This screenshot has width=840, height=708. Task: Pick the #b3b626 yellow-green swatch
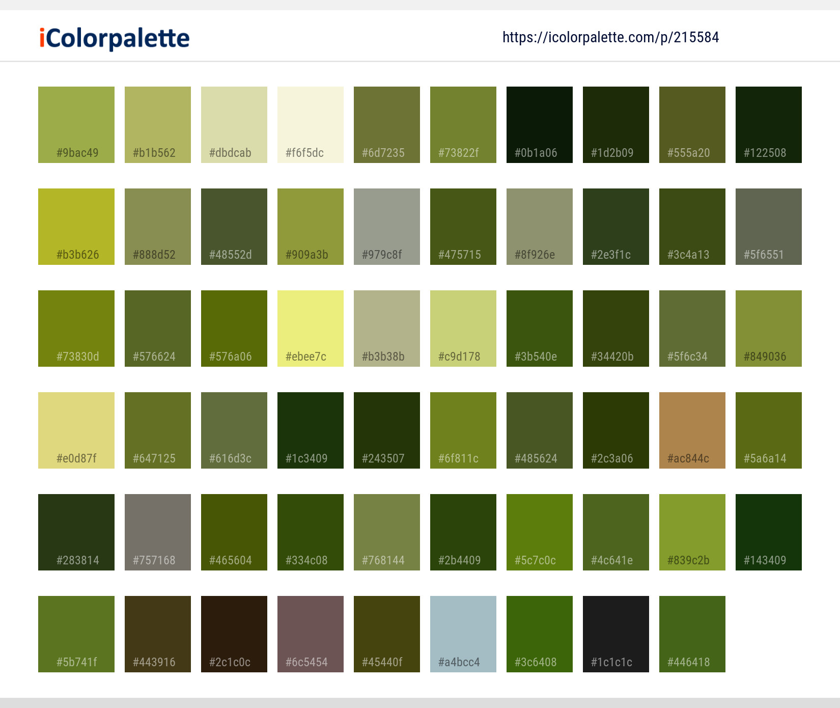pyautogui.click(x=76, y=227)
